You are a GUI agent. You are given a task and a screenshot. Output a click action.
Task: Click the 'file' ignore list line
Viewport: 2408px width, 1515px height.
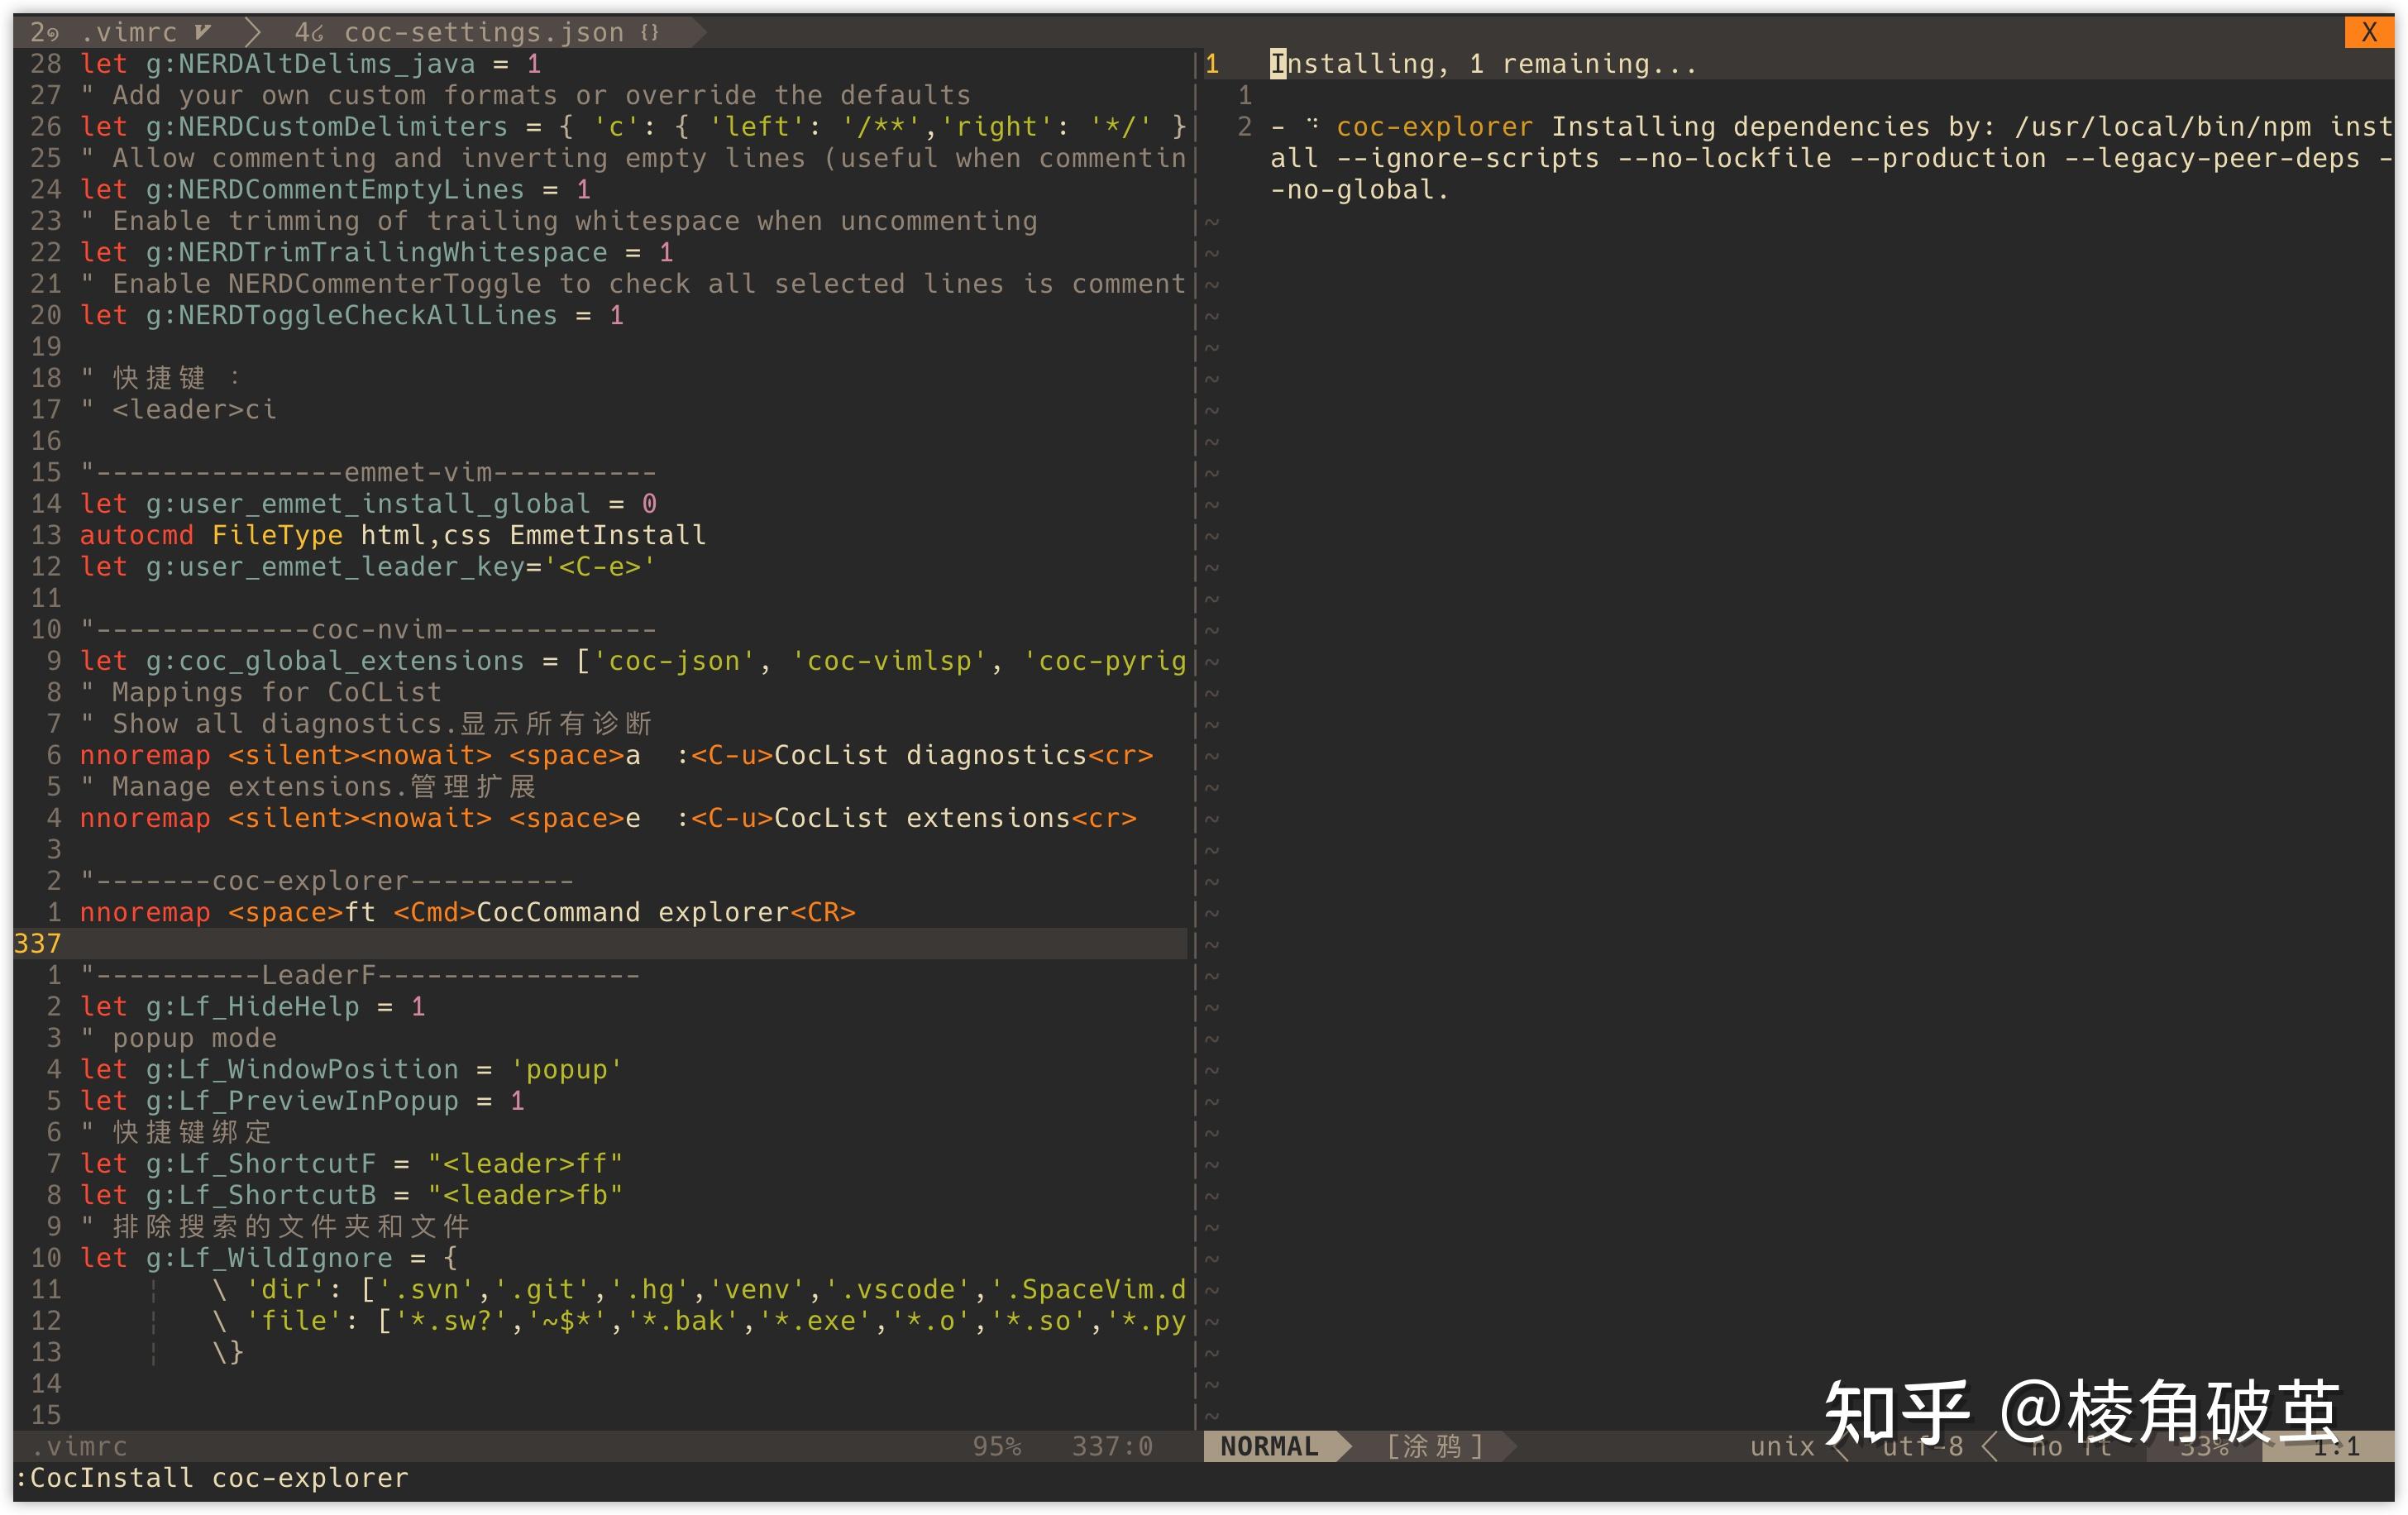(x=699, y=1321)
